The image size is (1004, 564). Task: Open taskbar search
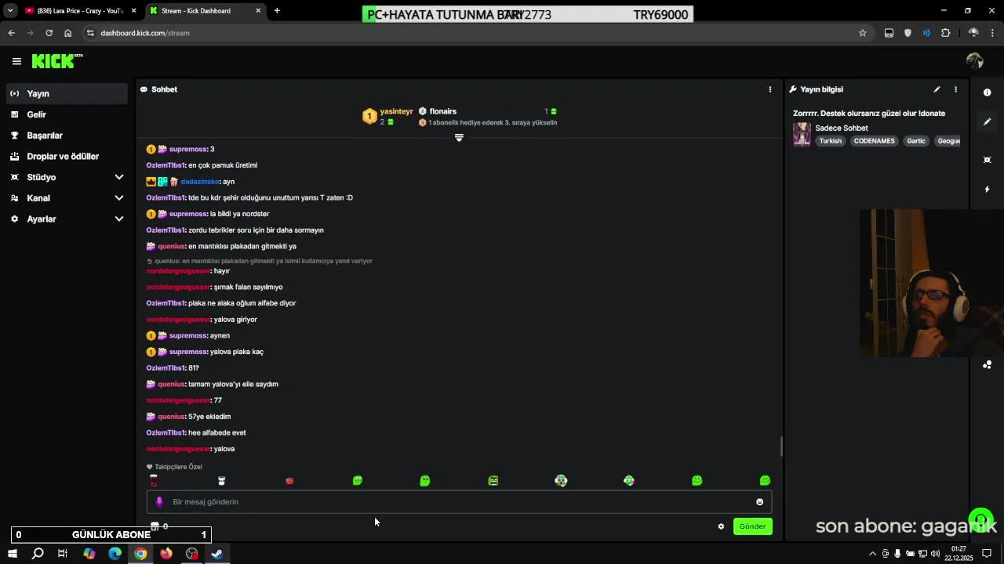coord(38,554)
